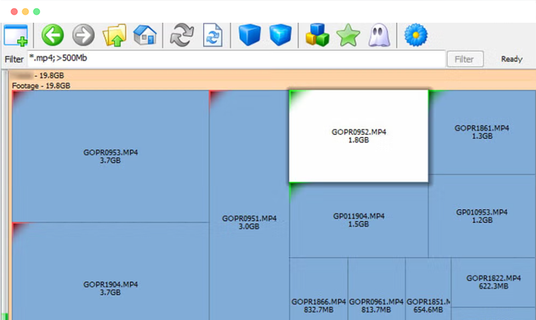Go back with the green left arrow
536x320 pixels.
tap(52, 35)
